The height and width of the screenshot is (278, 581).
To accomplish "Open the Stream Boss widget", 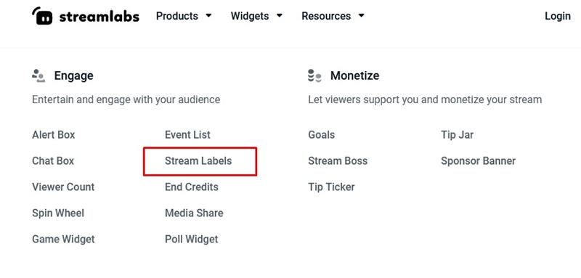I will (x=338, y=161).
